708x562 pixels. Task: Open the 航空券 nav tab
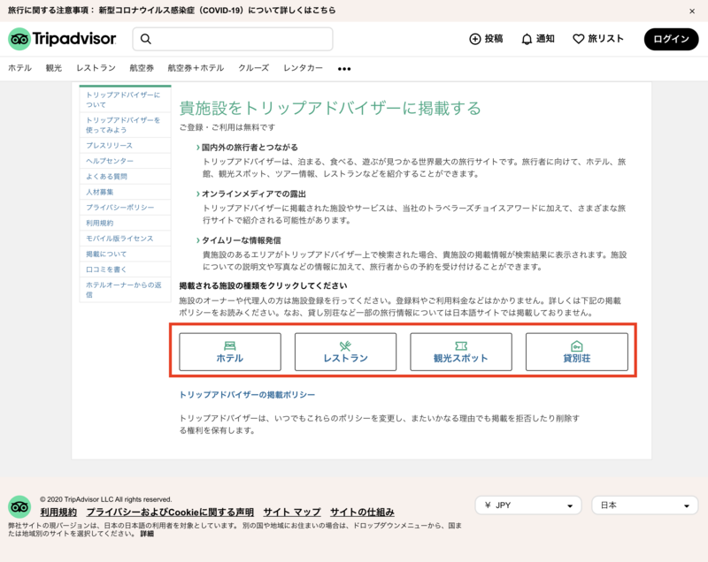[x=142, y=68]
